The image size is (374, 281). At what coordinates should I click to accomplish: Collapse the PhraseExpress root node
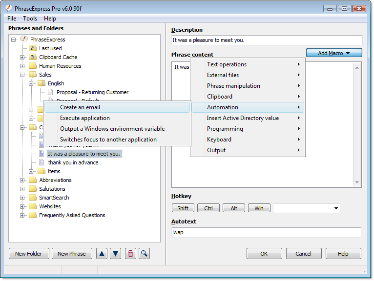14,40
